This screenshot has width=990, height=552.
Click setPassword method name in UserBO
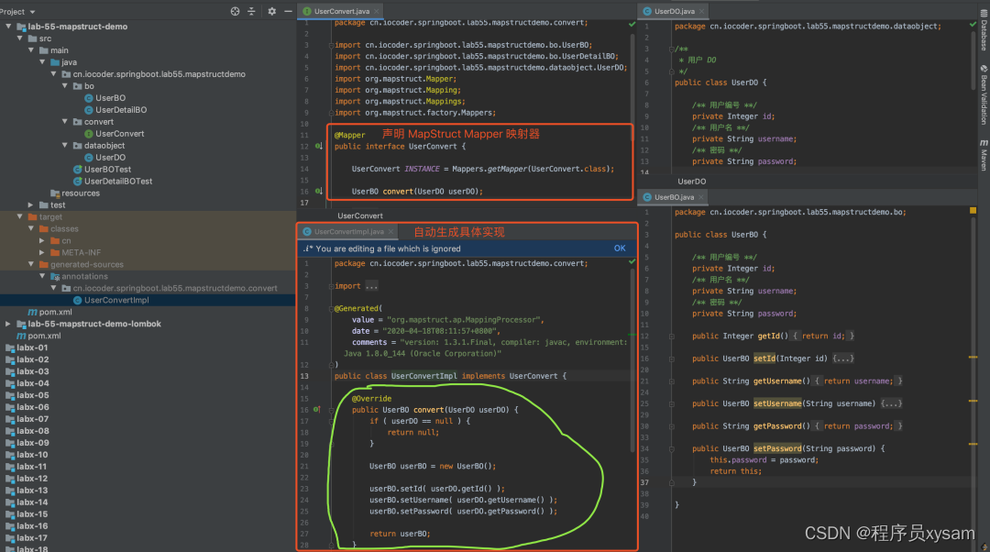coord(777,448)
